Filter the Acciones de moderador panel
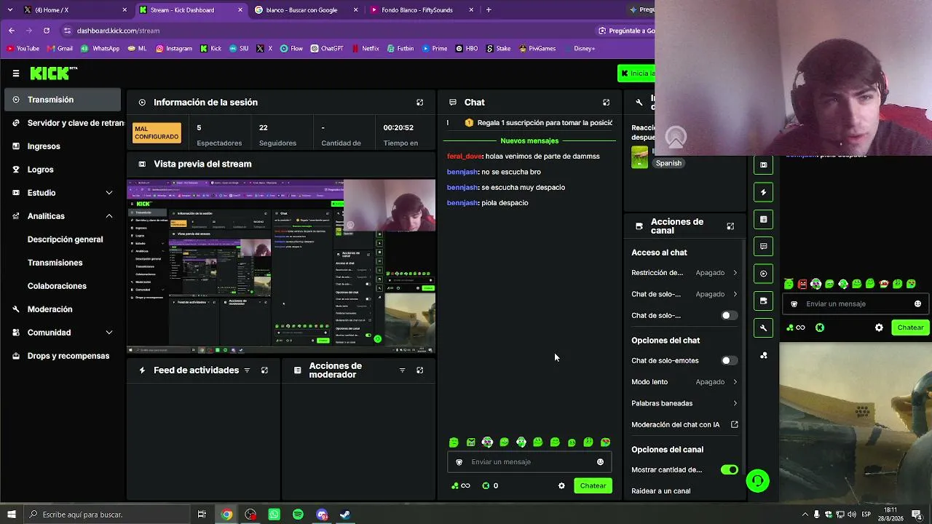932x524 pixels. [402, 370]
